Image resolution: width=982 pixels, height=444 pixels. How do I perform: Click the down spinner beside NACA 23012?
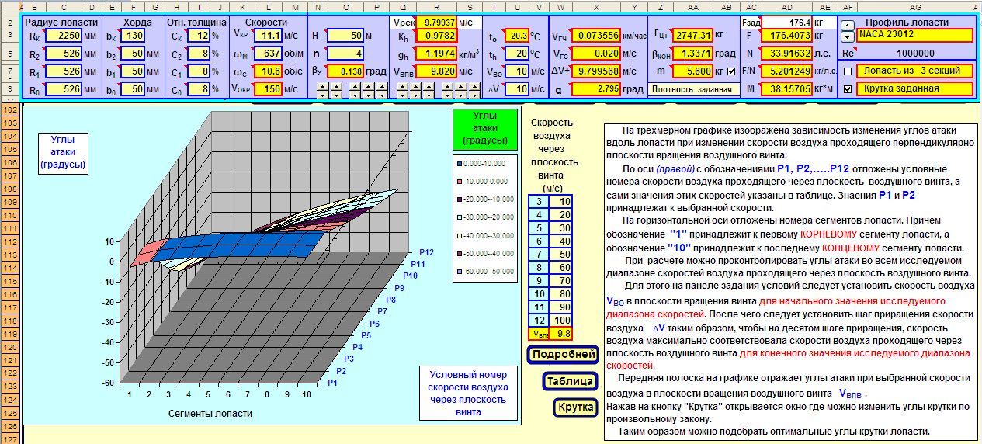click(x=847, y=37)
